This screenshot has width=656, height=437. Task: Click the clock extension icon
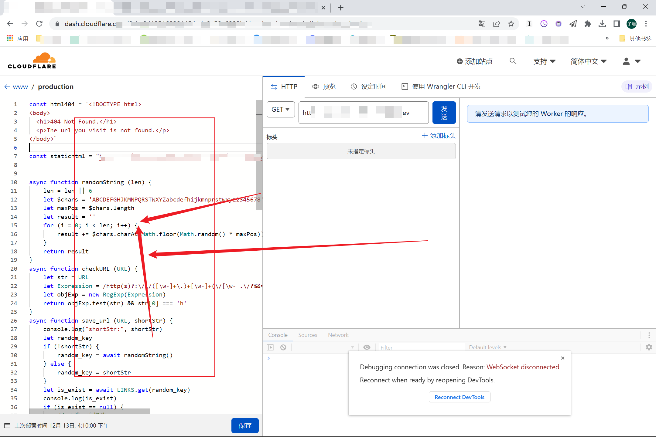pos(544,24)
